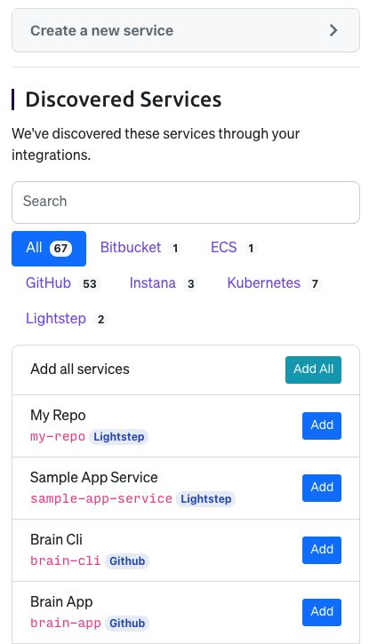Focus the Search services input field
This screenshot has width=369, height=644.
(186, 203)
